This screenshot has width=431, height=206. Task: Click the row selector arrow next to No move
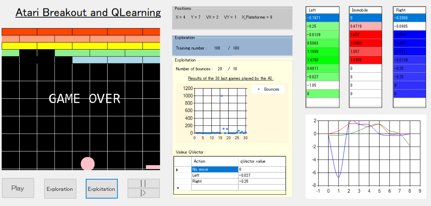177,169
